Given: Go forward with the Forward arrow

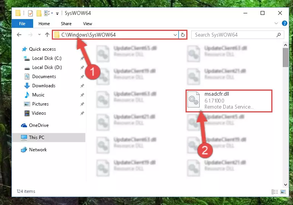Looking at the screenshot, I should (30, 35).
